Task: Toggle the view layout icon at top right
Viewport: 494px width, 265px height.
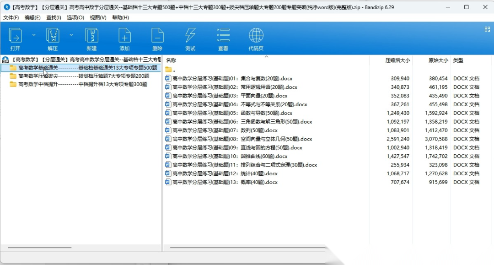Action: point(487,29)
